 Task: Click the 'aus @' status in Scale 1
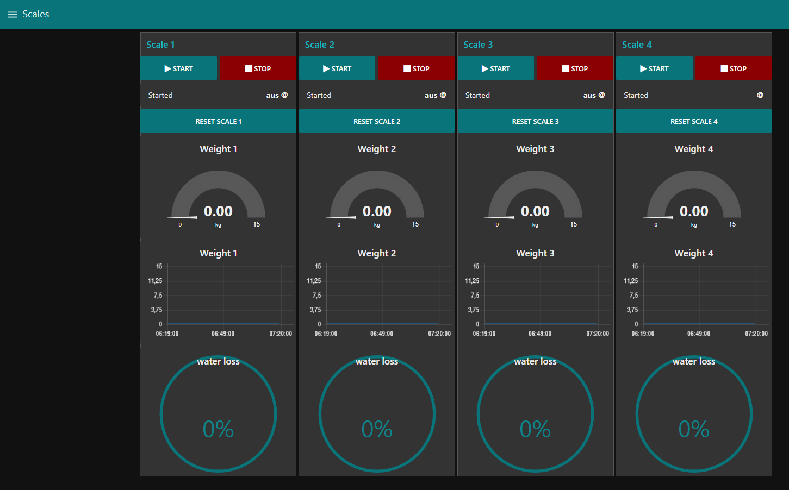pyautogui.click(x=277, y=95)
